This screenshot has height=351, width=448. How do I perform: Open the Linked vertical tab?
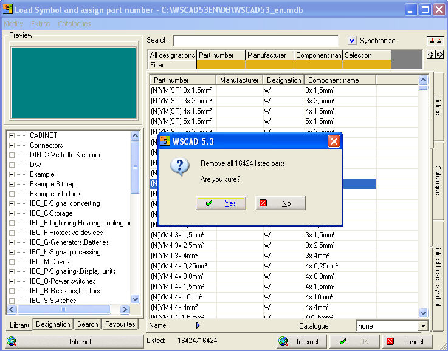point(438,106)
